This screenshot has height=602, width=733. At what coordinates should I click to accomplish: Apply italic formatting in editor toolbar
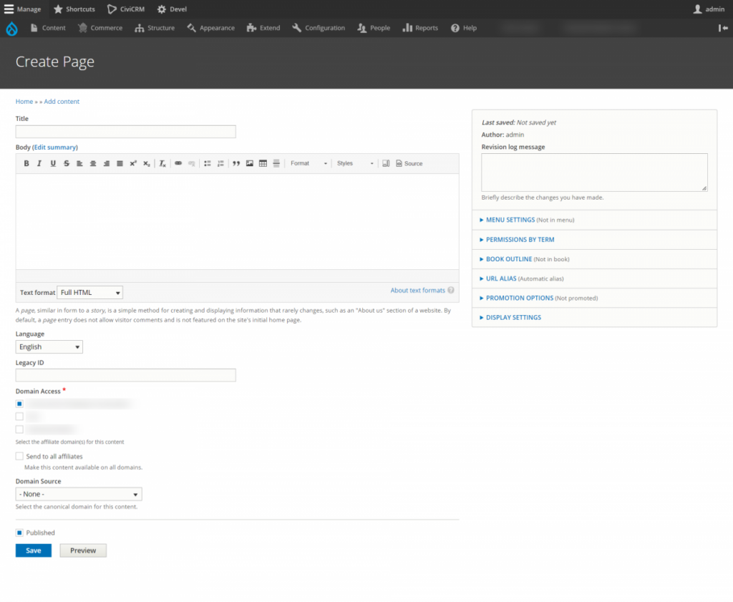click(x=39, y=163)
